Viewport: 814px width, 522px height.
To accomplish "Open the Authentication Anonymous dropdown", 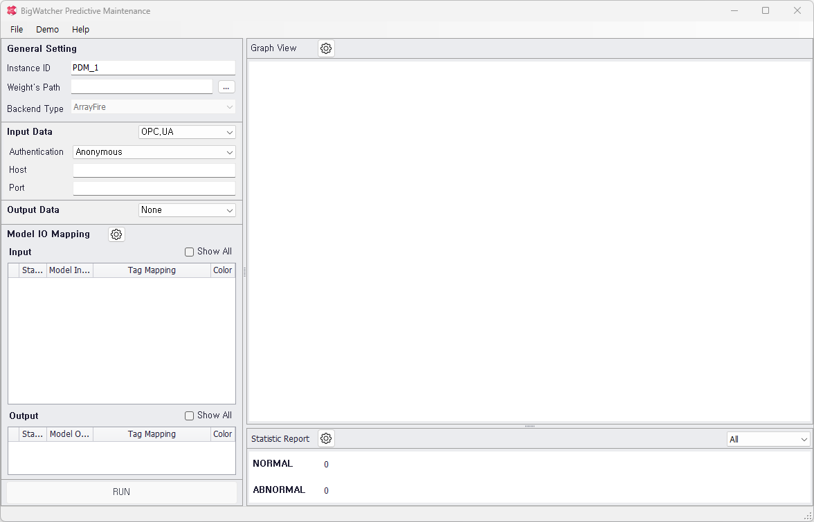I will click(x=154, y=152).
